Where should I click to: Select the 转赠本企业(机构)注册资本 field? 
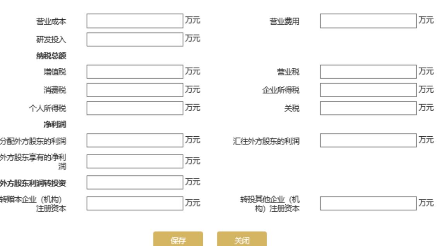tap(135, 203)
